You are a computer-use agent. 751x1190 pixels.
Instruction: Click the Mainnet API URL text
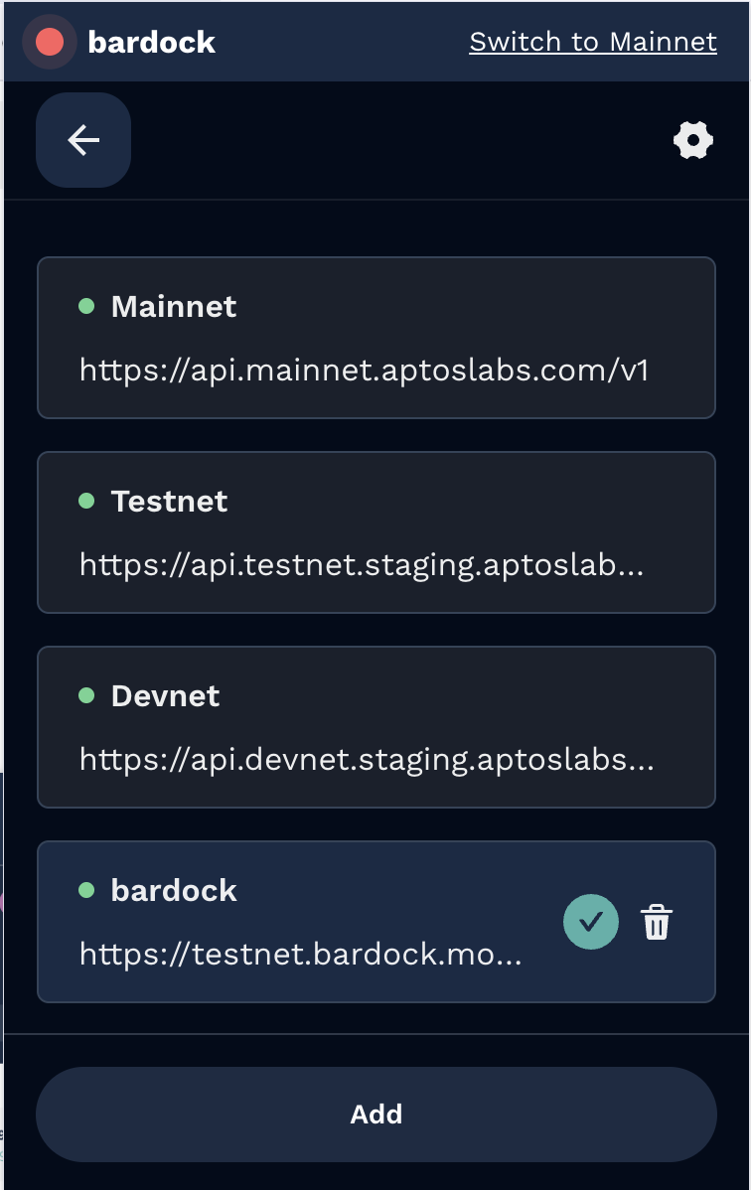[364, 371]
